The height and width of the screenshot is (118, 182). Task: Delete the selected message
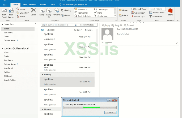pos(33,12)
